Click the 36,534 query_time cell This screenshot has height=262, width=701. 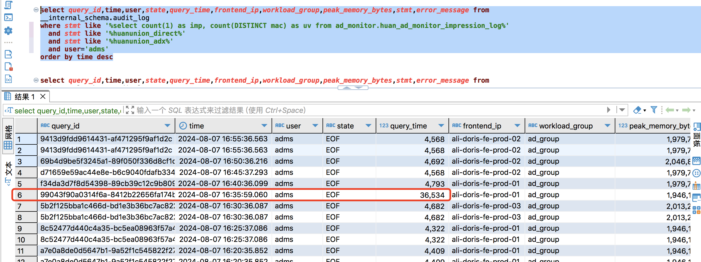click(412, 195)
